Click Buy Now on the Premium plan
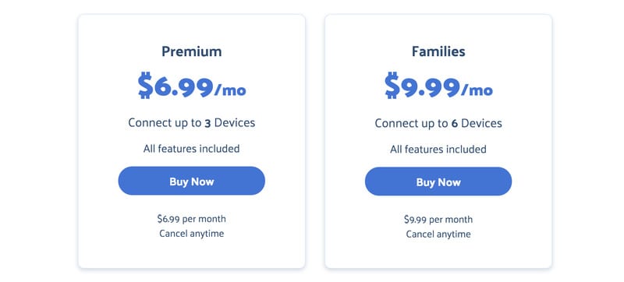The height and width of the screenshot is (282, 624). pos(191,181)
